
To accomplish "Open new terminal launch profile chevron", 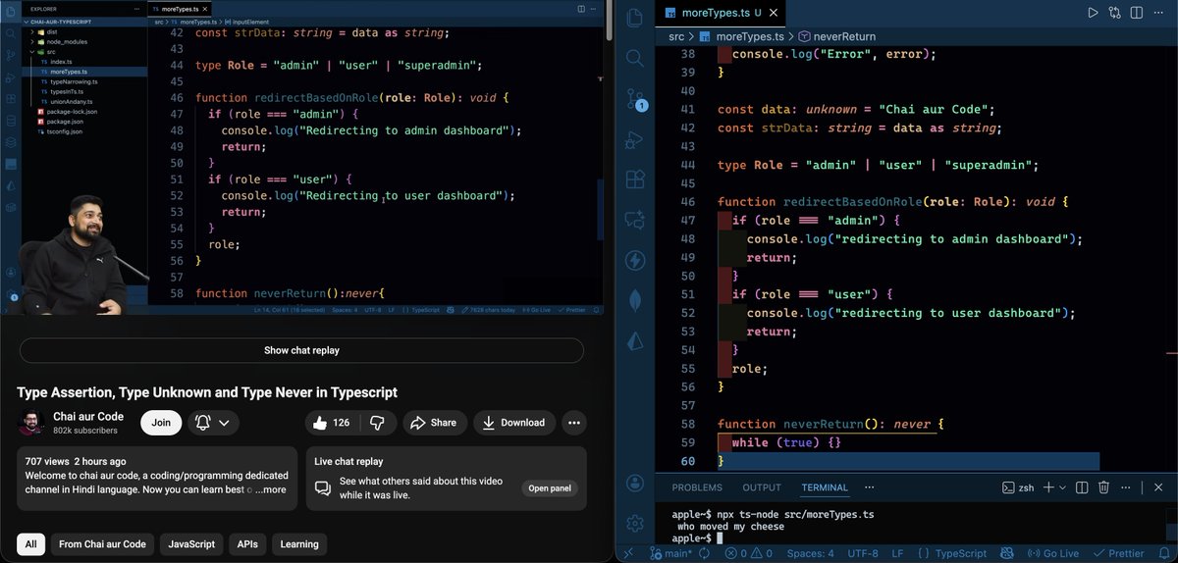I will click(1063, 487).
